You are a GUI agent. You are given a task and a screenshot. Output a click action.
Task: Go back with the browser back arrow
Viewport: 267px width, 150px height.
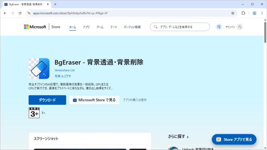pyautogui.click(x=5, y=13)
